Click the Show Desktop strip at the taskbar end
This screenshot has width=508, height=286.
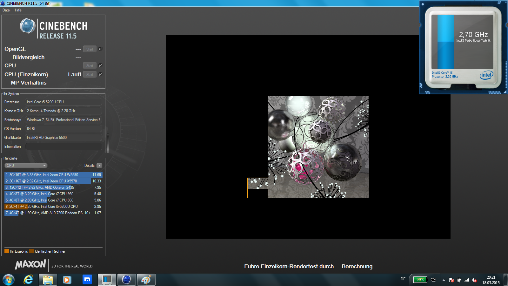coord(505,280)
